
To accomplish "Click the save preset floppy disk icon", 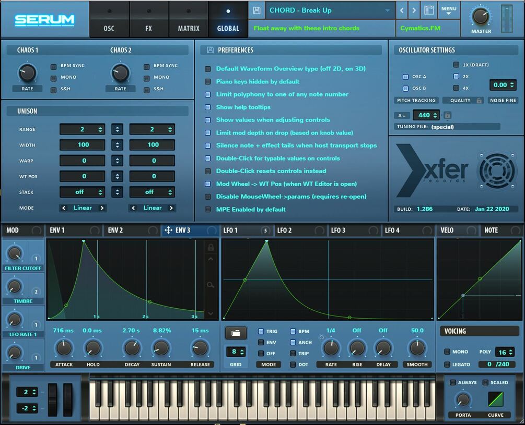I will (x=257, y=10).
